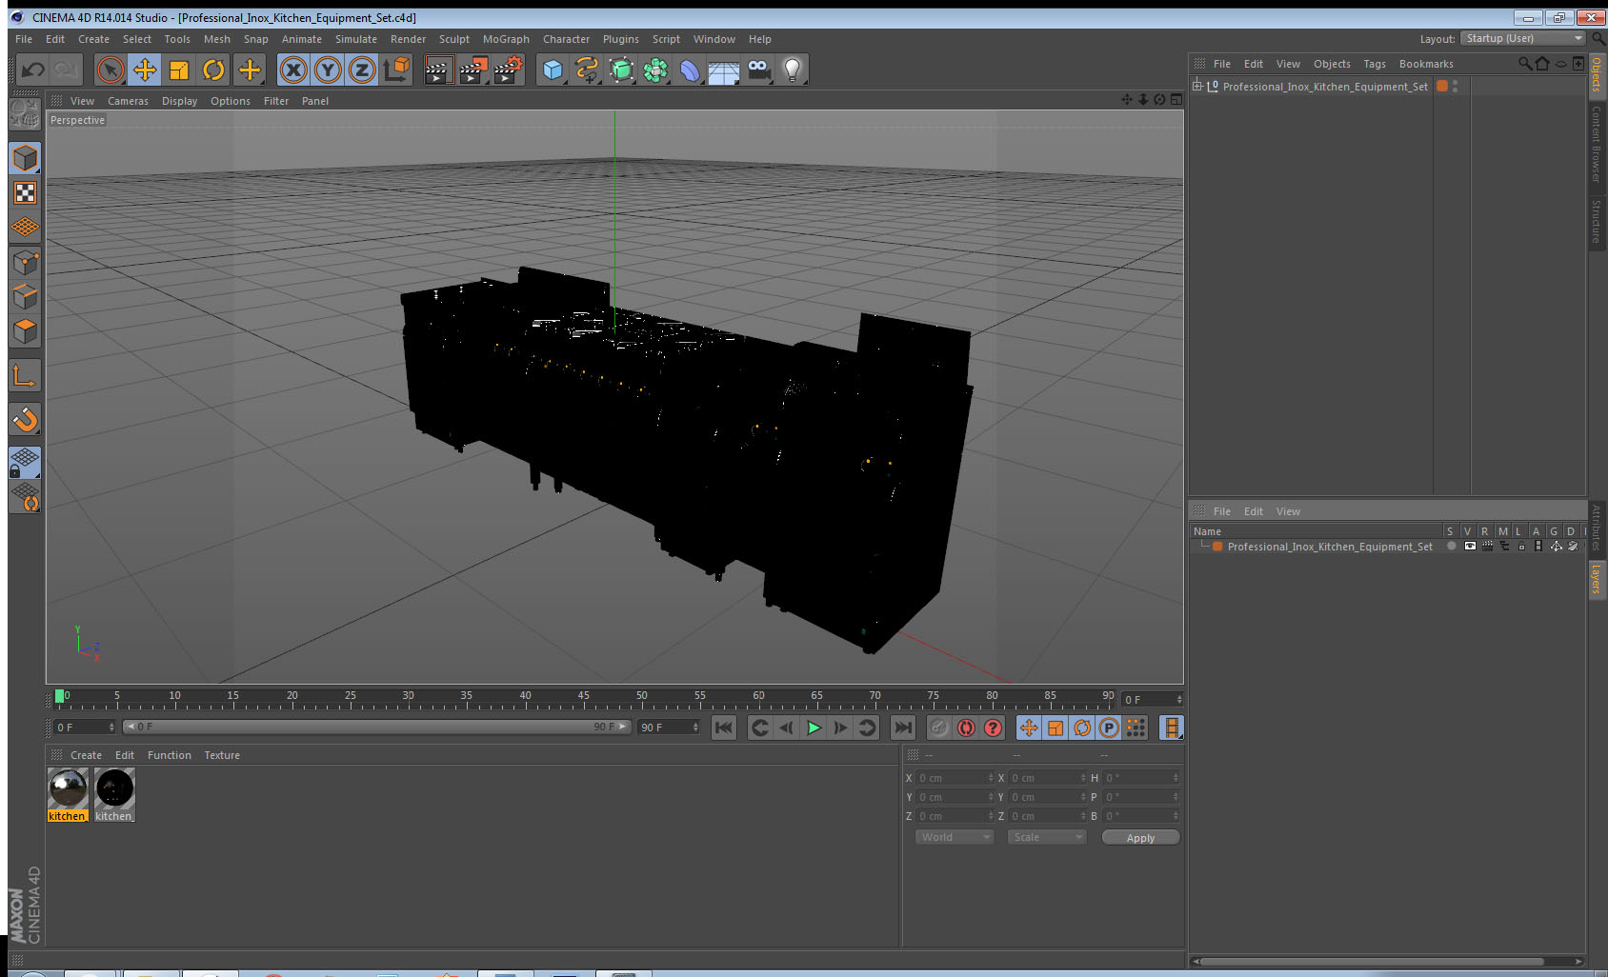The image size is (1608, 977).
Task: Go to start of animation
Action: click(724, 728)
